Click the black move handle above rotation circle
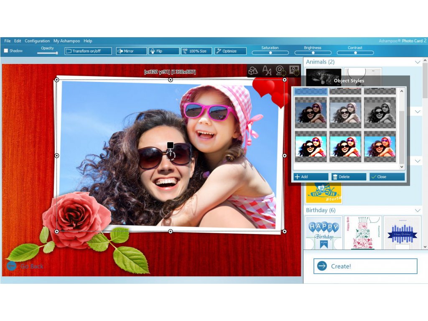This screenshot has width=428, height=321. point(171,145)
